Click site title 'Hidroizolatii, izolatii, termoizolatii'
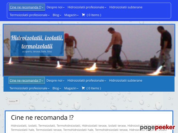This screenshot has height=133, width=178. click(x=37, y=42)
